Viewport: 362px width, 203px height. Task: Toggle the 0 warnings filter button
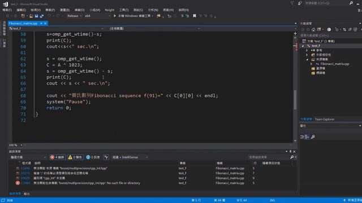pos(75,157)
